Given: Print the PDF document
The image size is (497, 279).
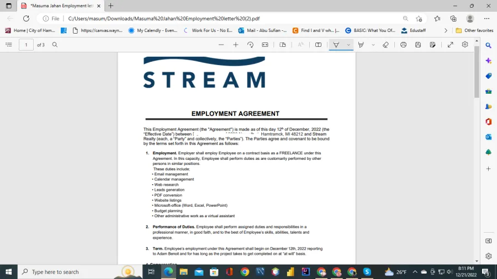Looking at the screenshot, I should click(x=403, y=45).
